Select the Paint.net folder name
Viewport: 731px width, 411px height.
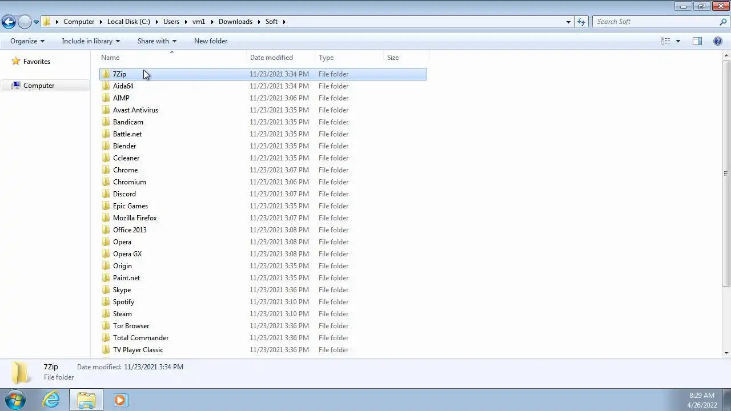pyautogui.click(x=126, y=278)
